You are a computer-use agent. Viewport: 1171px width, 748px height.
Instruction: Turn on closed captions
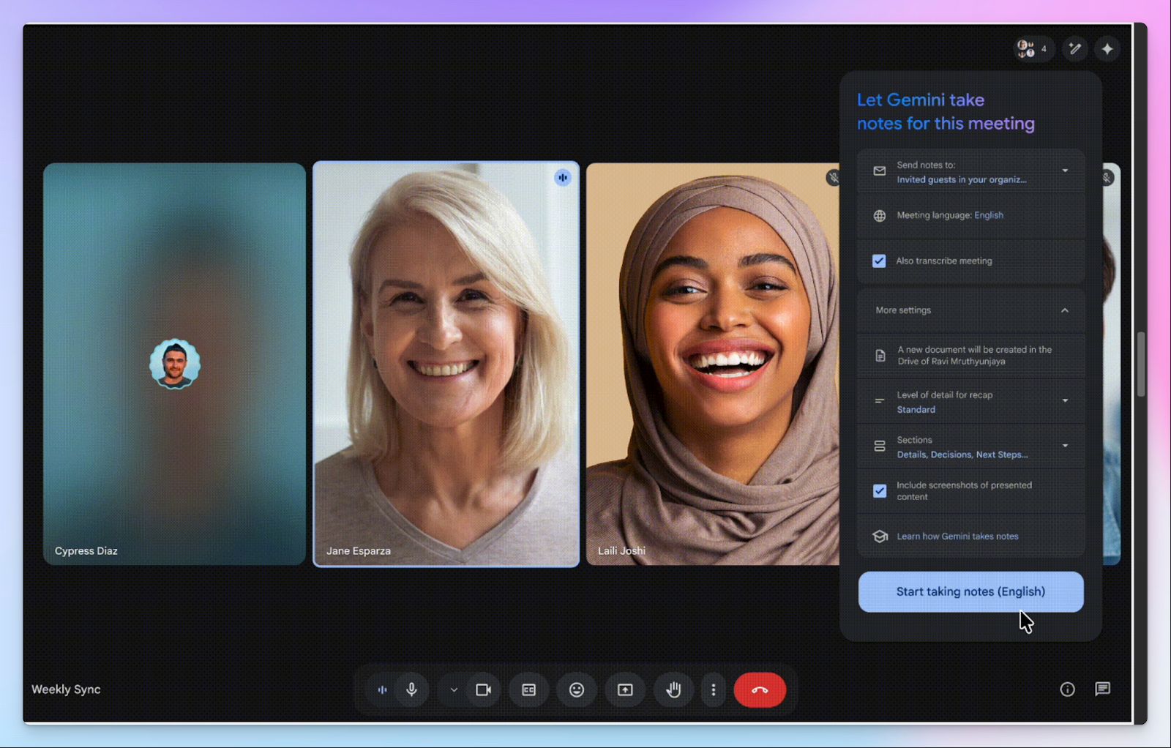[528, 689]
